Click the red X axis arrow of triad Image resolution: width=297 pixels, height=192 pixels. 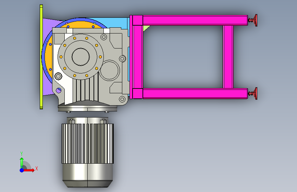click(29, 170)
